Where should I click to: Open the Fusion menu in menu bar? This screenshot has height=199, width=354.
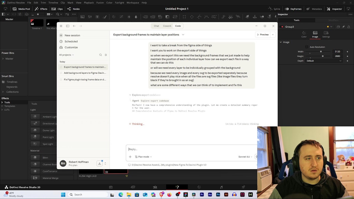click(x=100, y=2)
